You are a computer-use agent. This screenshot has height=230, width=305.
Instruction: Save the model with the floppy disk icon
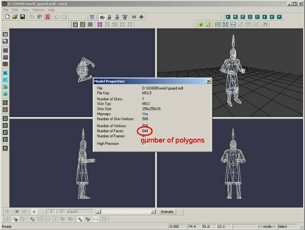(22, 17)
